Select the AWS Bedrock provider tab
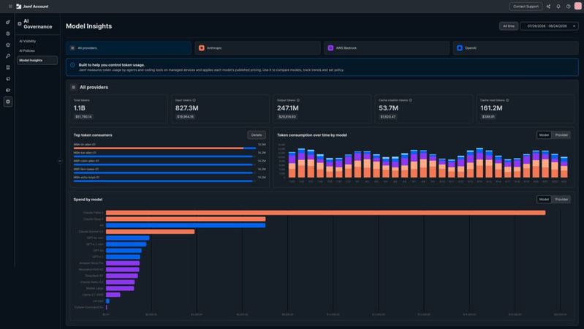This screenshot has width=584, height=329. point(387,48)
